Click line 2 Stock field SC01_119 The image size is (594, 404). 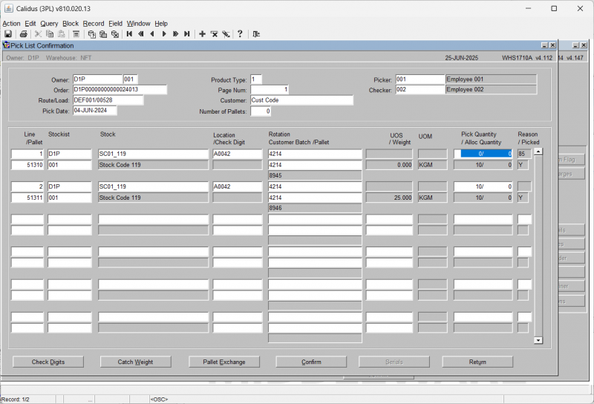tap(153, 186)
